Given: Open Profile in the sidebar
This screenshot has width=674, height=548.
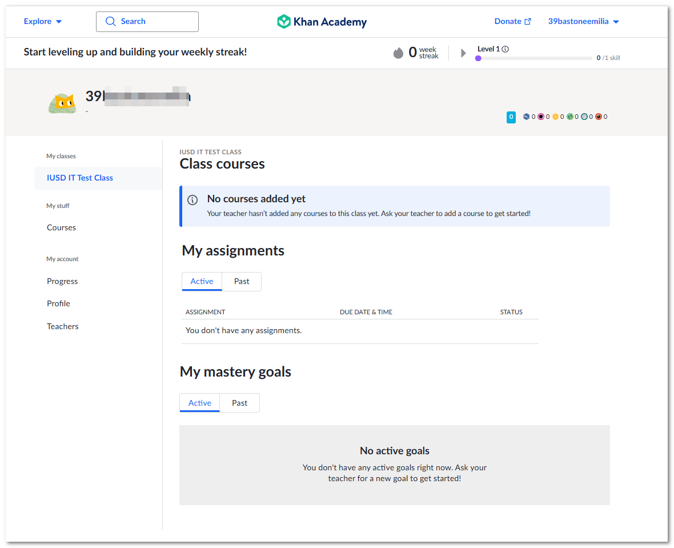Looking at the screenshot, I should pyautogui.click(x=58, y=303).
